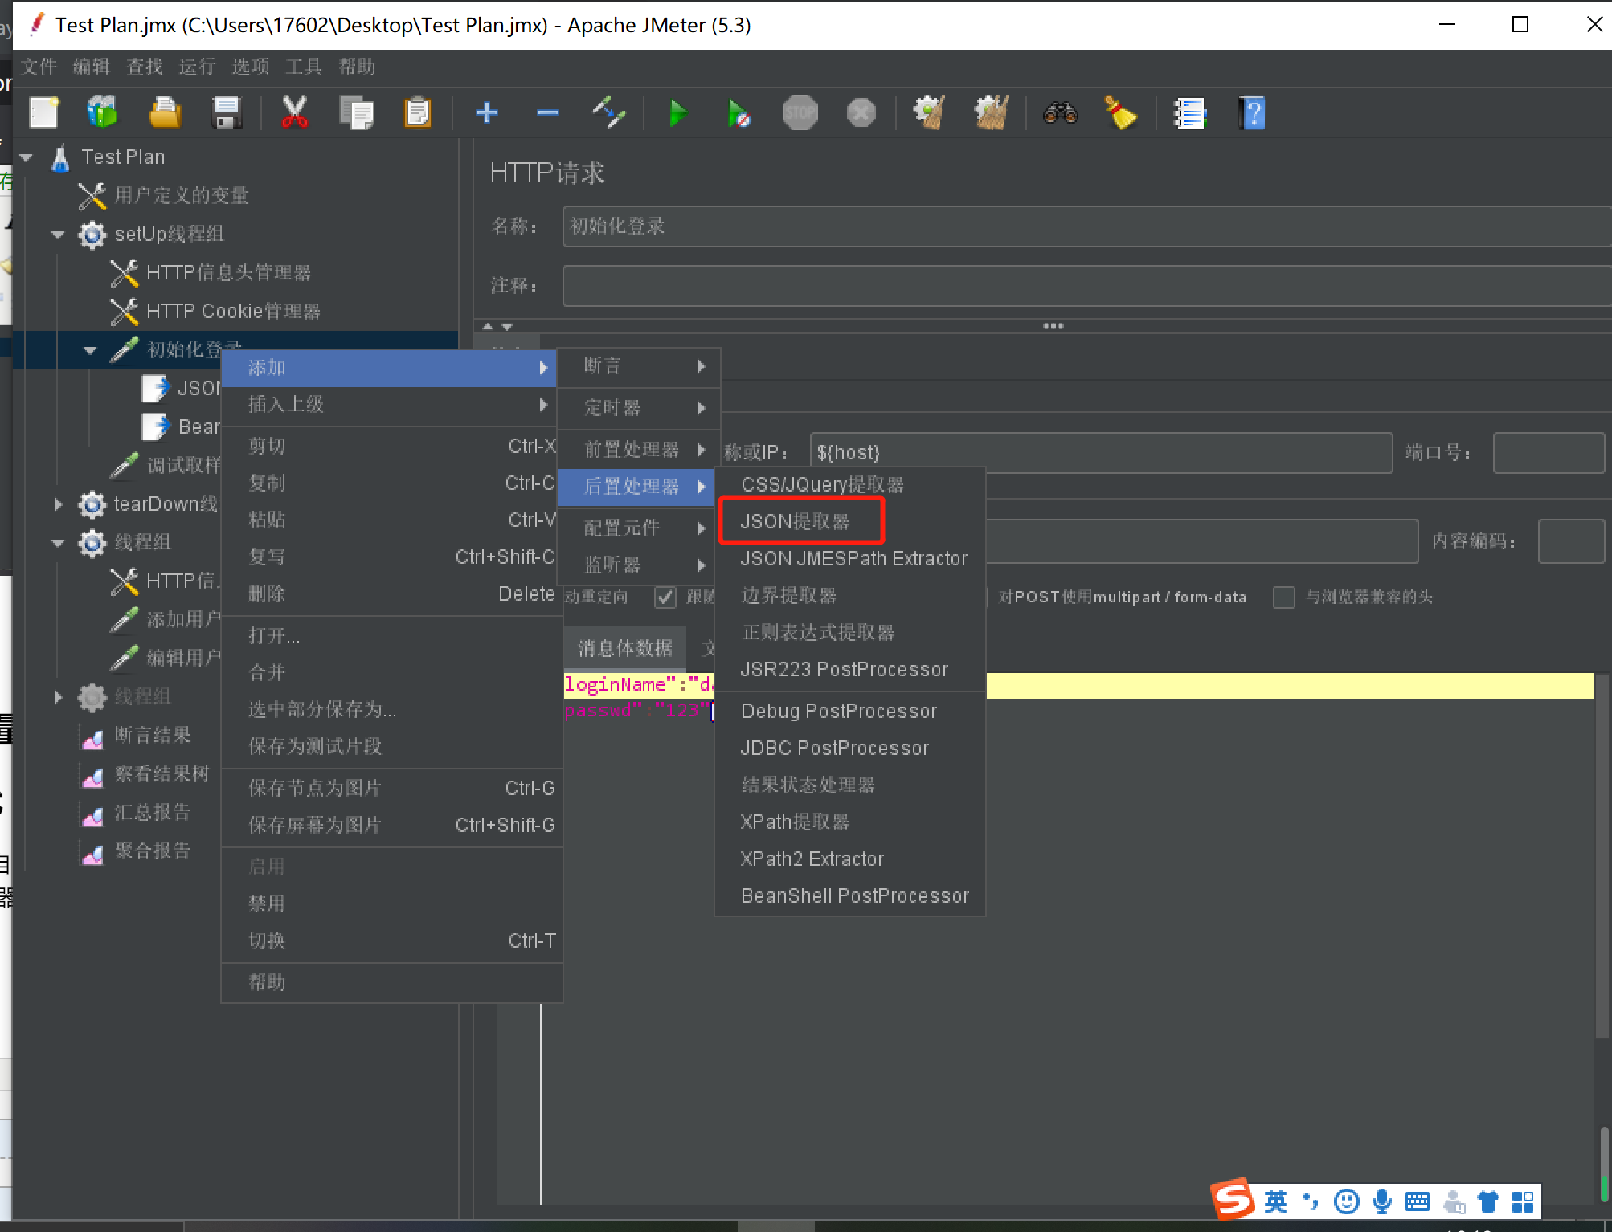This screenshot has width=1612, height=1232.
Task: Toggle browser-compatible headers checkbox
Action: 1284,598
